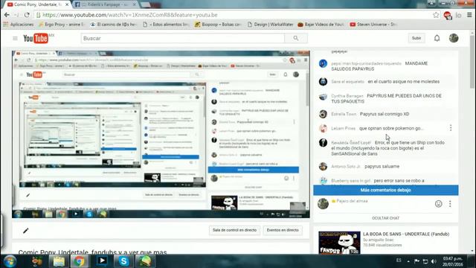
Task: Close the Comic Pony, Undertale tab
Action: (x=67, y=4)
